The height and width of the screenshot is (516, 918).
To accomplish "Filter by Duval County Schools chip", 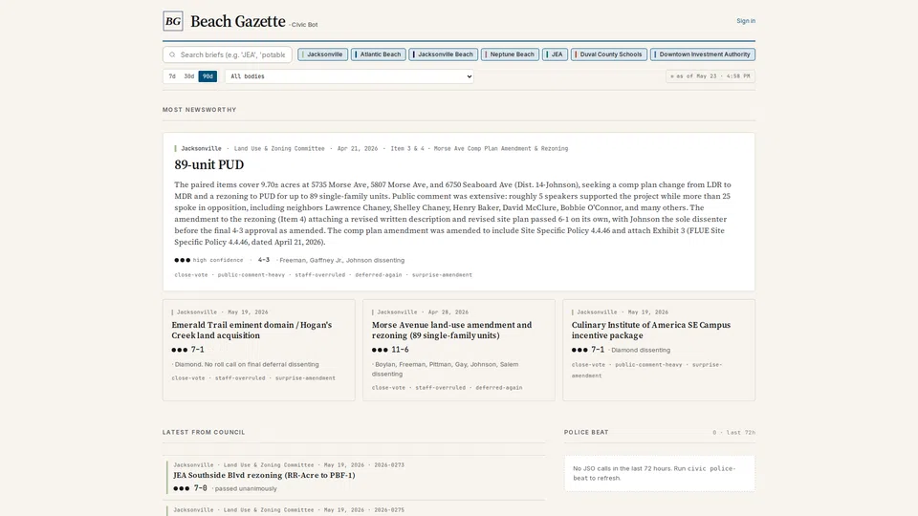I will (x=609, y=54).
